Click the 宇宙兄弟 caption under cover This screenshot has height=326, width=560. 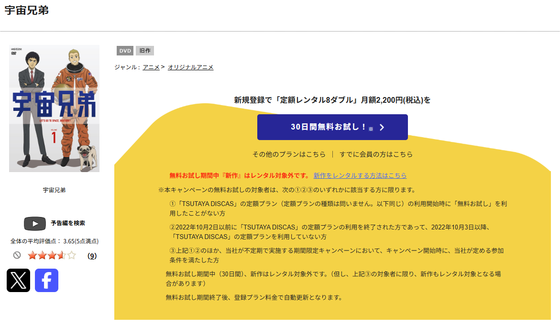click(x=55, y=190)
